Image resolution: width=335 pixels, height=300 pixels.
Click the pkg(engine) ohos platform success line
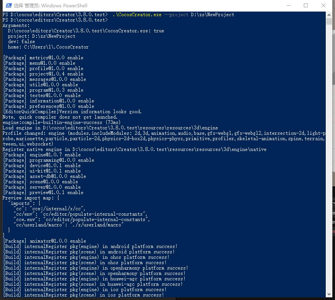pyautogui.click(x=86, y=257)
